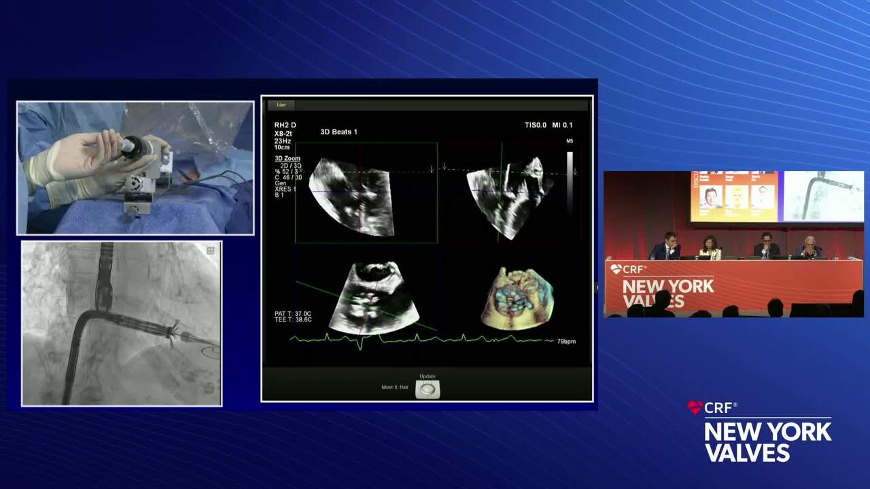Click the Update trackball icon
The image size is (870, 489).
coord(428,389)
